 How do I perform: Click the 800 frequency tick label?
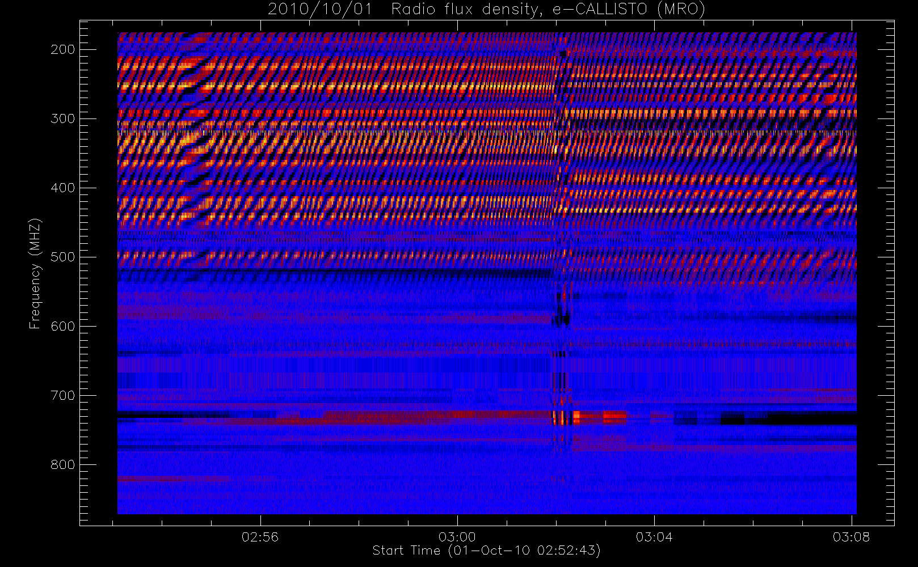(62, 464)
